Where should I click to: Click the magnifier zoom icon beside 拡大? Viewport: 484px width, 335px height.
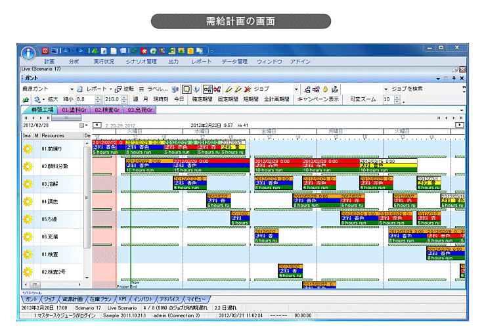pyautogui.click(x=37, y=99)
